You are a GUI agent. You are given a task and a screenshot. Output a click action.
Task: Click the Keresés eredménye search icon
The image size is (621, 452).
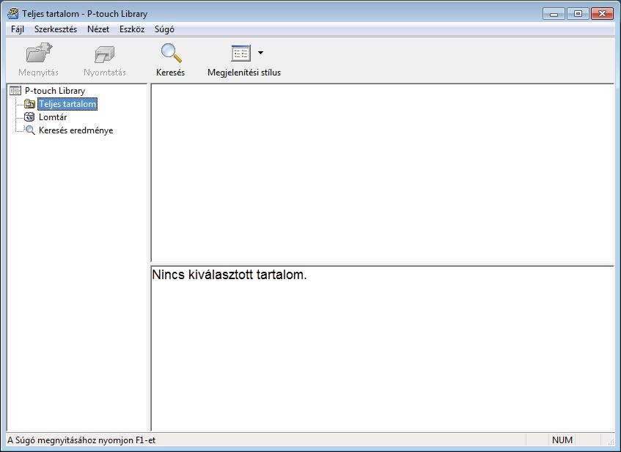(x=29, y=130)
